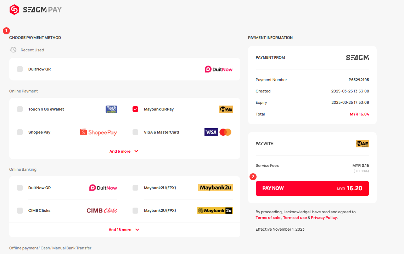Click the total amount MYR 16.04
Viewport: 404px width, 254px height.
click(x=359, y=114)
